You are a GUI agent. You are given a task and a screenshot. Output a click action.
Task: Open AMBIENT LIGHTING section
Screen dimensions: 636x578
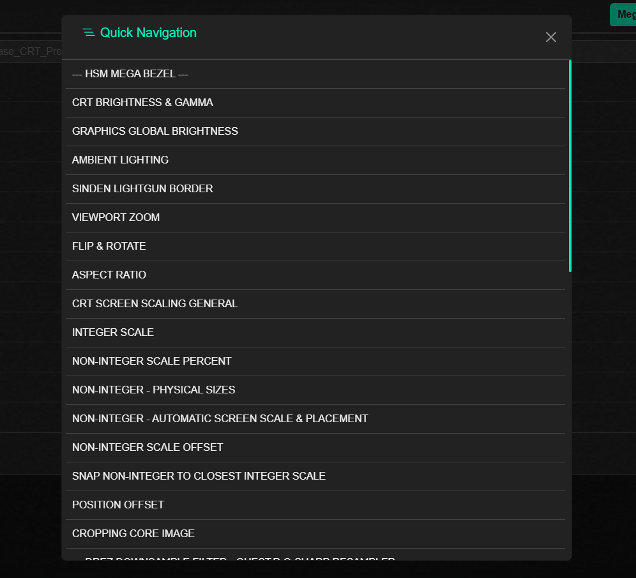[x=120, y=160]
